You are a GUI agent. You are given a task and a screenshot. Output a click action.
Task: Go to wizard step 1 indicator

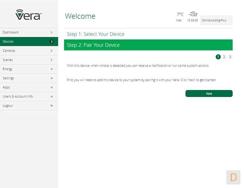tap(218, 57)
